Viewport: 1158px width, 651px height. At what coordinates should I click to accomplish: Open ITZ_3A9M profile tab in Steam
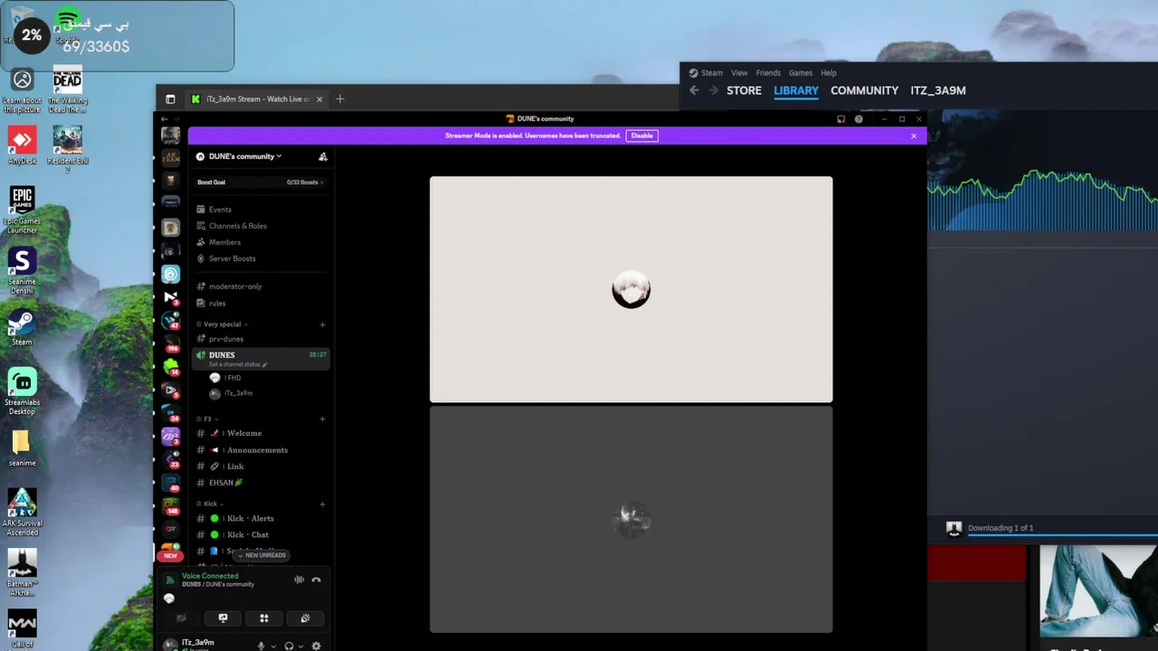(938, 90)
